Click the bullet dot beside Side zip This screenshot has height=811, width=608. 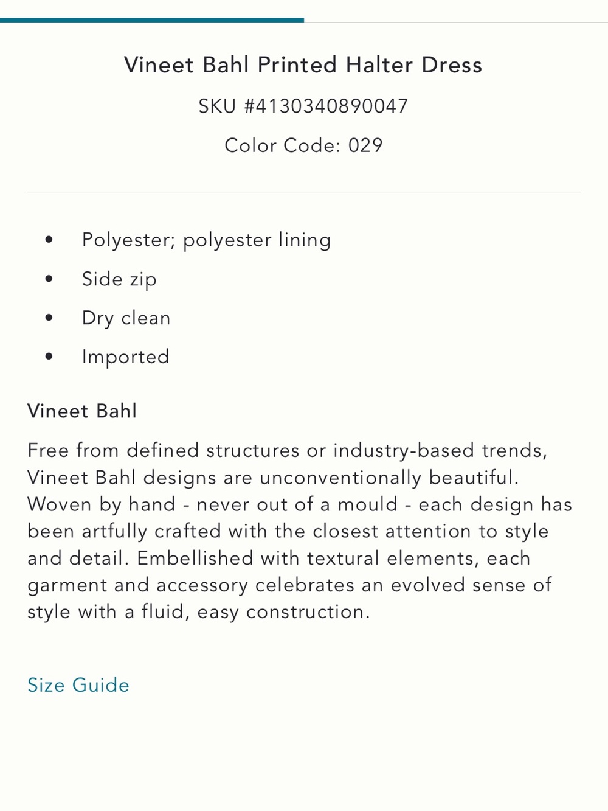click(49, 279)
